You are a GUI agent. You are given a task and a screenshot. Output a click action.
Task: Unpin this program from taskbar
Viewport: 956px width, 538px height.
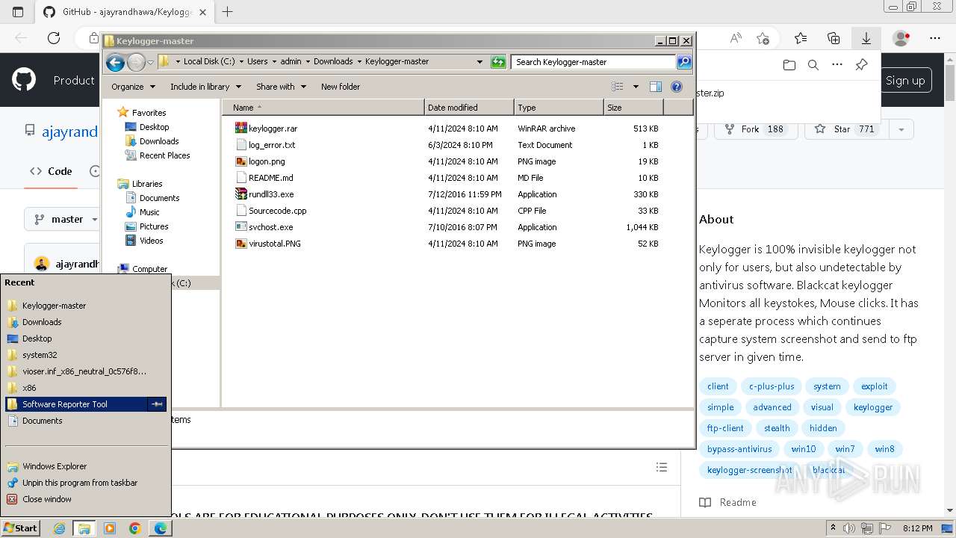click(85, 483)
